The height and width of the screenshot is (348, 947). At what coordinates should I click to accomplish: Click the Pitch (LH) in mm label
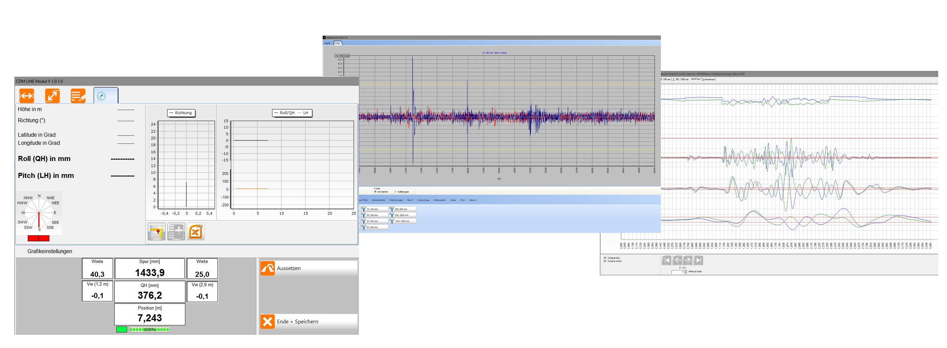pyautogui.click(x=46, y=176)
